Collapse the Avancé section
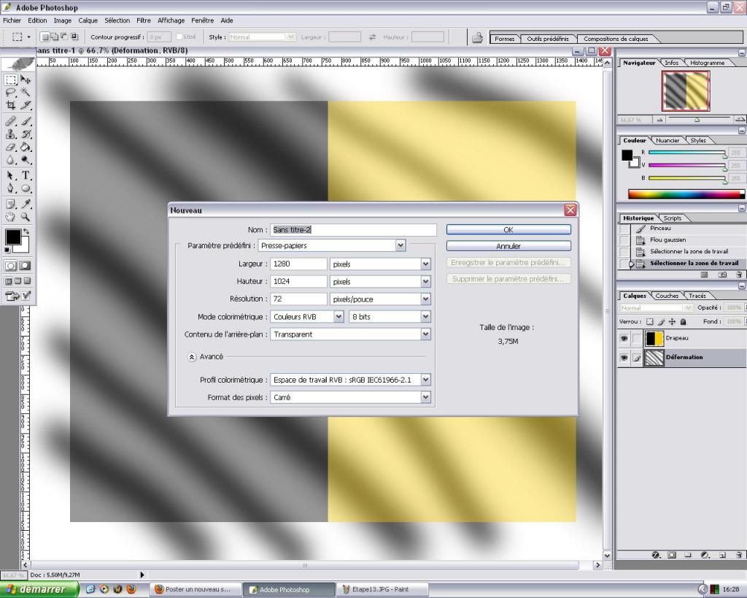Screen dimensions: 747x598 click(192, 357)
